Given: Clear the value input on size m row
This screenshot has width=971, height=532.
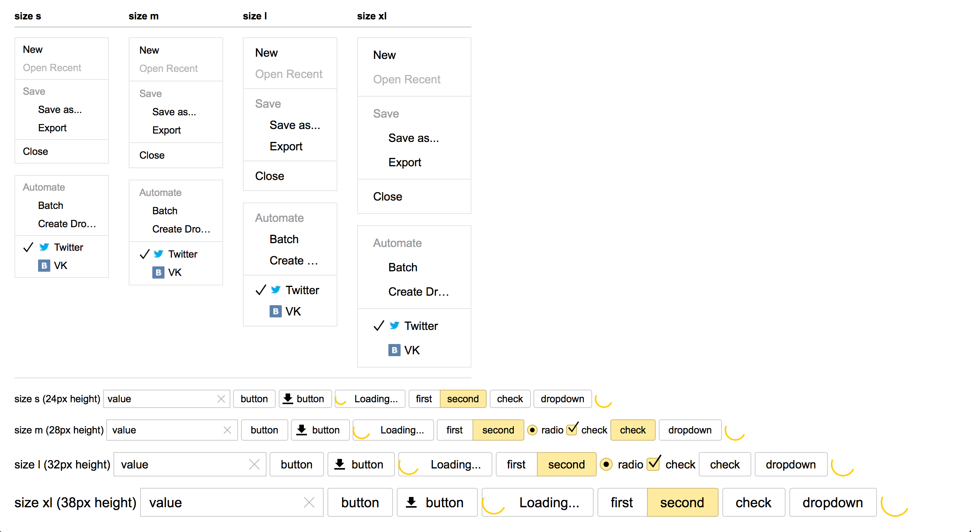Looking at the screenshot, I should (x=229, y=431).
